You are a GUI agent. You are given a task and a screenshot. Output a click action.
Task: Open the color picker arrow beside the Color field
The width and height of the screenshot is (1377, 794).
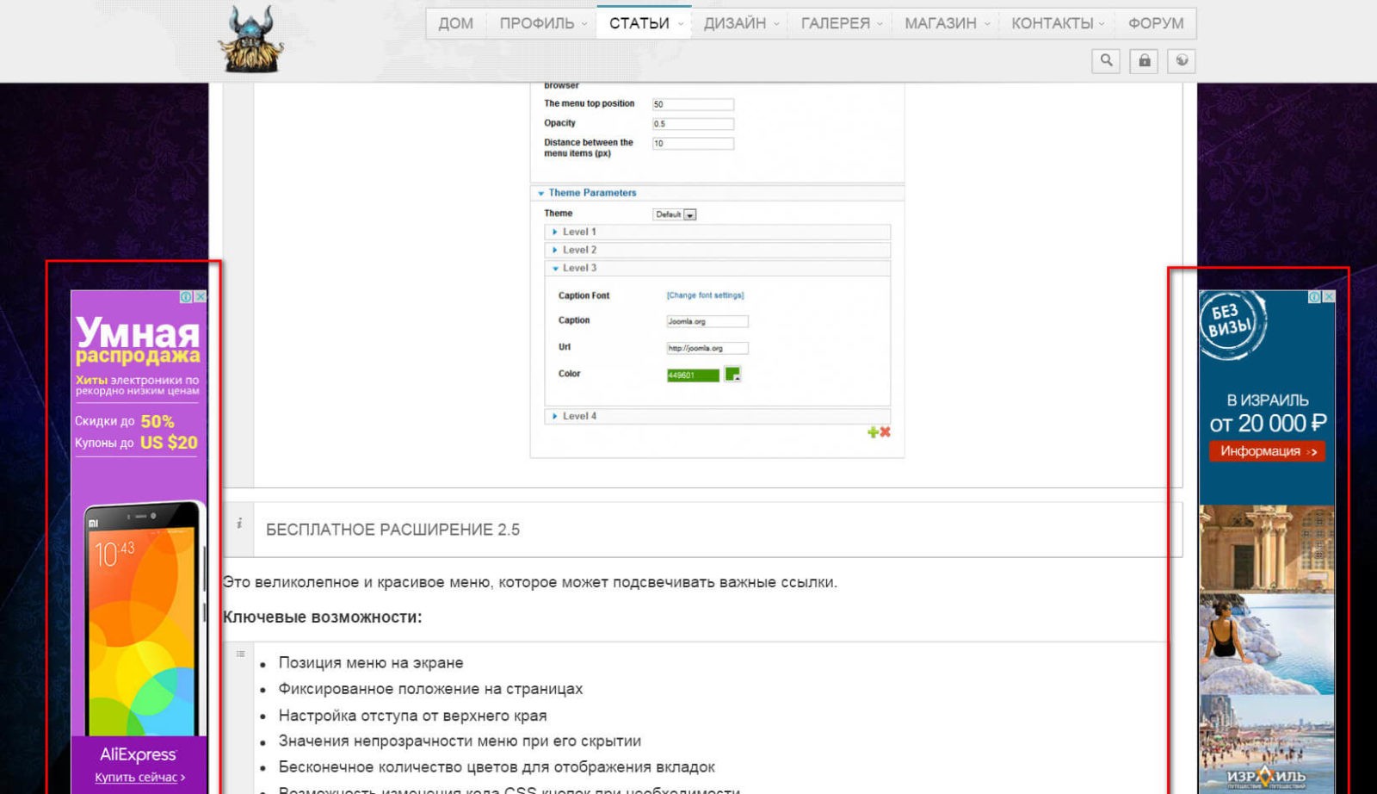click(733, 375)
